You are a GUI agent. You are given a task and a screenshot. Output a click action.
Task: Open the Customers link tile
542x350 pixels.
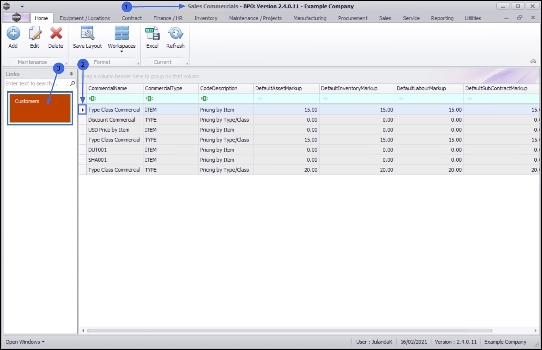tap(40, 108)
